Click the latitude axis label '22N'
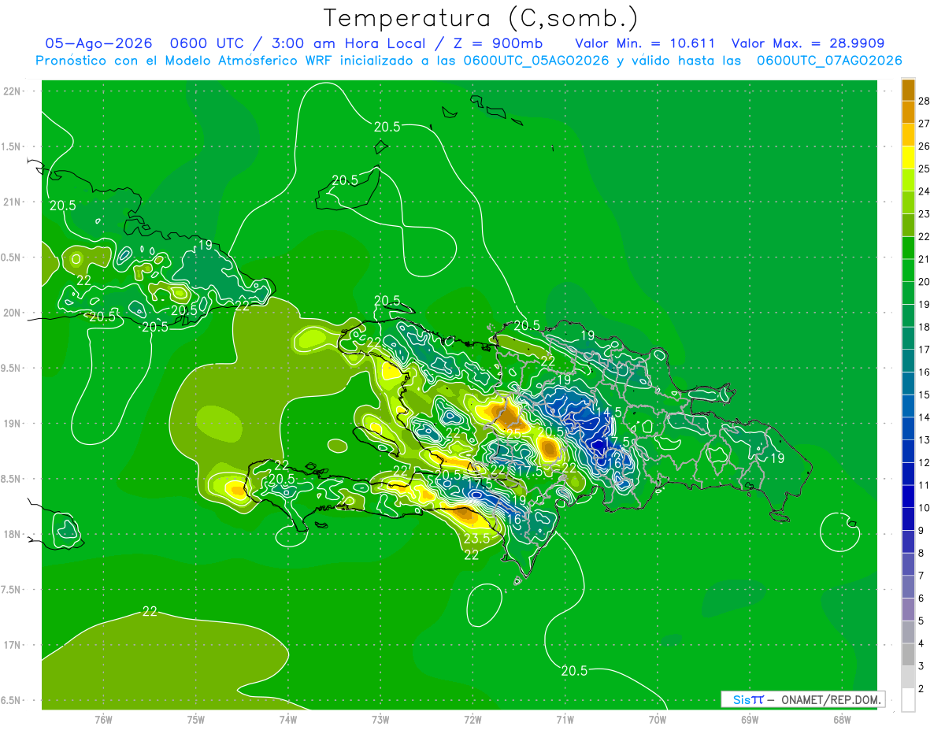This screenshot has height=730, width=945. click(x=12, y=91)
